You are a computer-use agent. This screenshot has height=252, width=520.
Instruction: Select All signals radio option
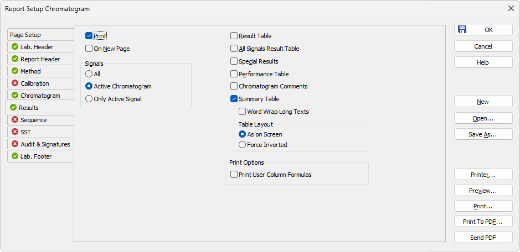(89, 74)
